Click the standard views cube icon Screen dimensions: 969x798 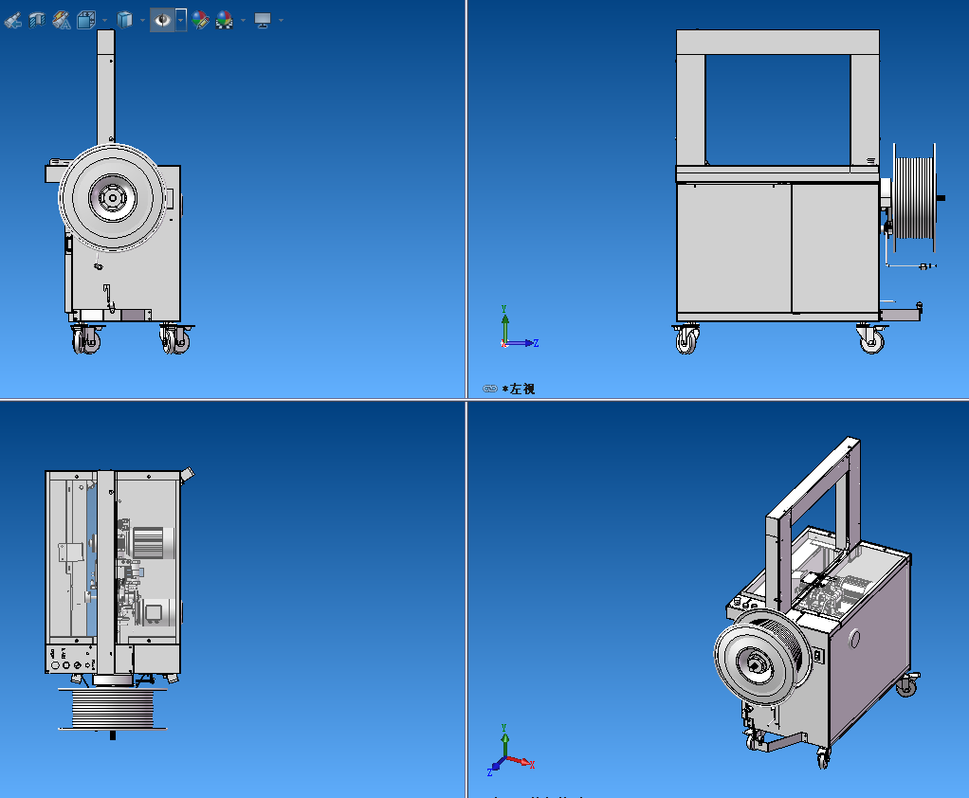click(x=85, y=19)
